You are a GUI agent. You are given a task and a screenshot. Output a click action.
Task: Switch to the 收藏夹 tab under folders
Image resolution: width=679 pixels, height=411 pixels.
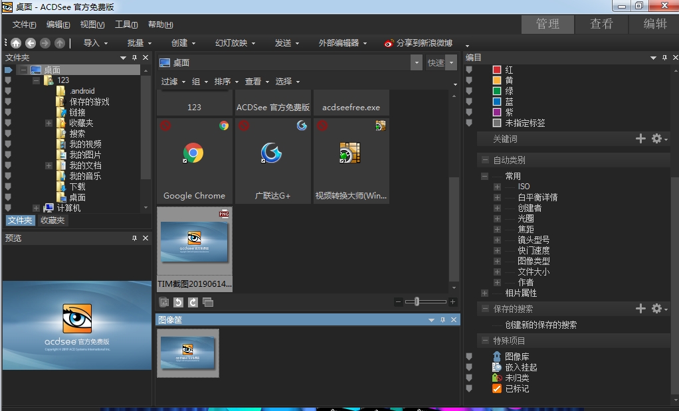[52, 220]
